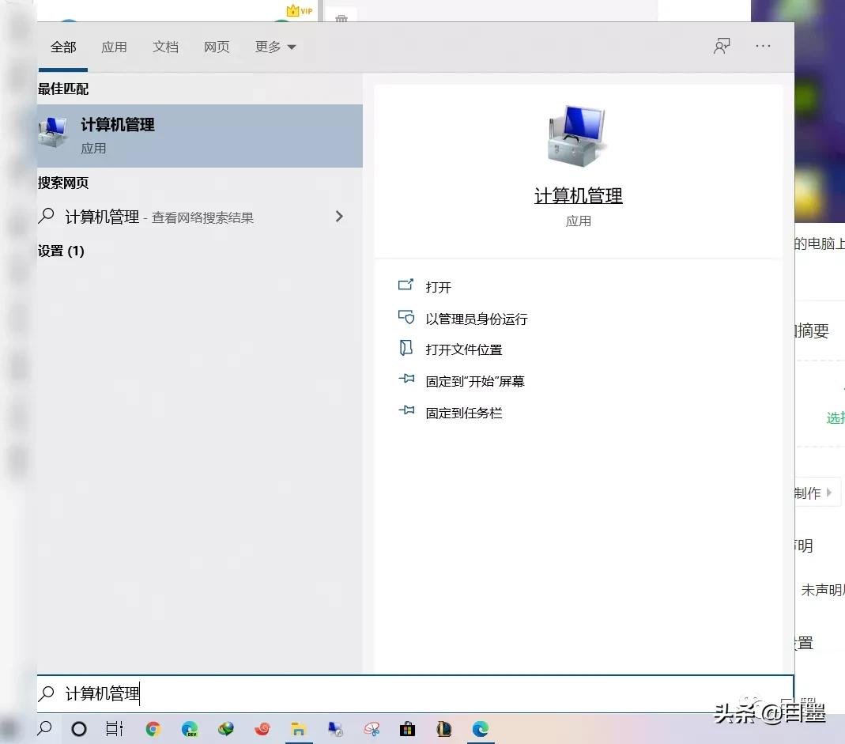Open Task View on the taskbar
This screenshot has height=744, width=845.
[114, 728]
